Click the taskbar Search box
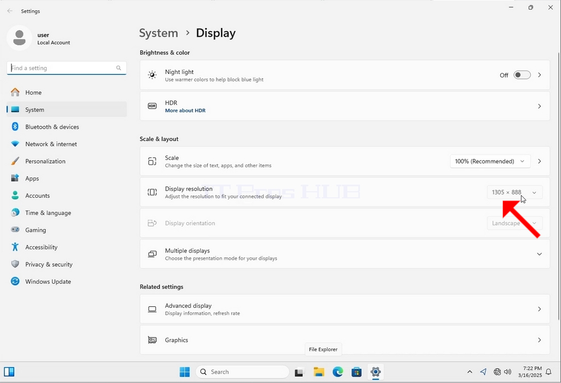This screenshot has height=383, width=561. click(x=242, y=372)
